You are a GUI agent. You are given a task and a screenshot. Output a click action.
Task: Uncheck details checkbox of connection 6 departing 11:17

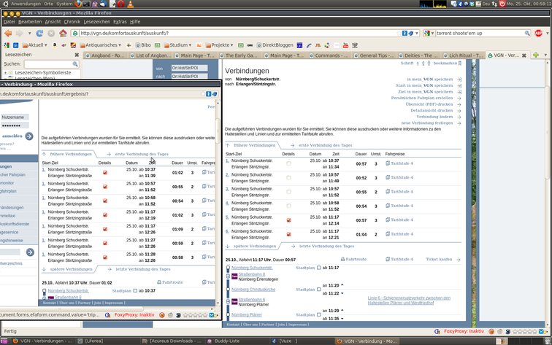288,234
